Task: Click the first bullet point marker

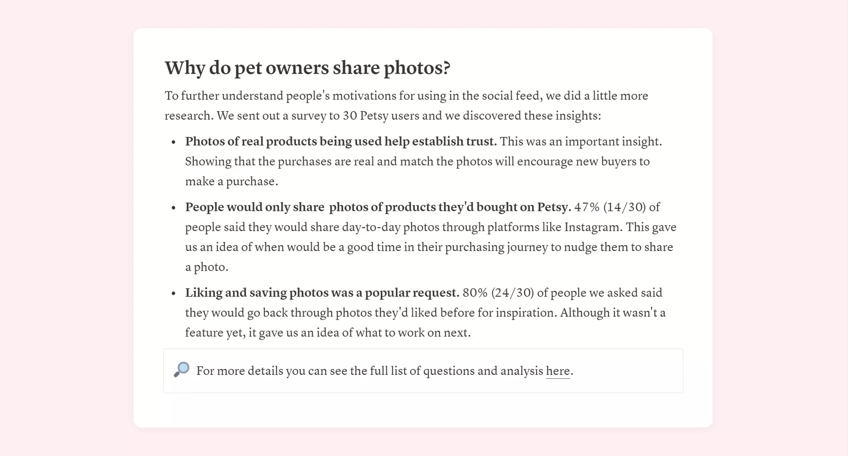Action: [x=173, y=142]
